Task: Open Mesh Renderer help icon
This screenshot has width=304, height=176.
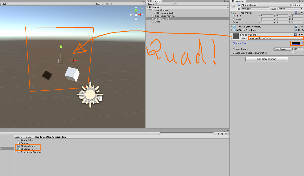Action: [296, 30]
